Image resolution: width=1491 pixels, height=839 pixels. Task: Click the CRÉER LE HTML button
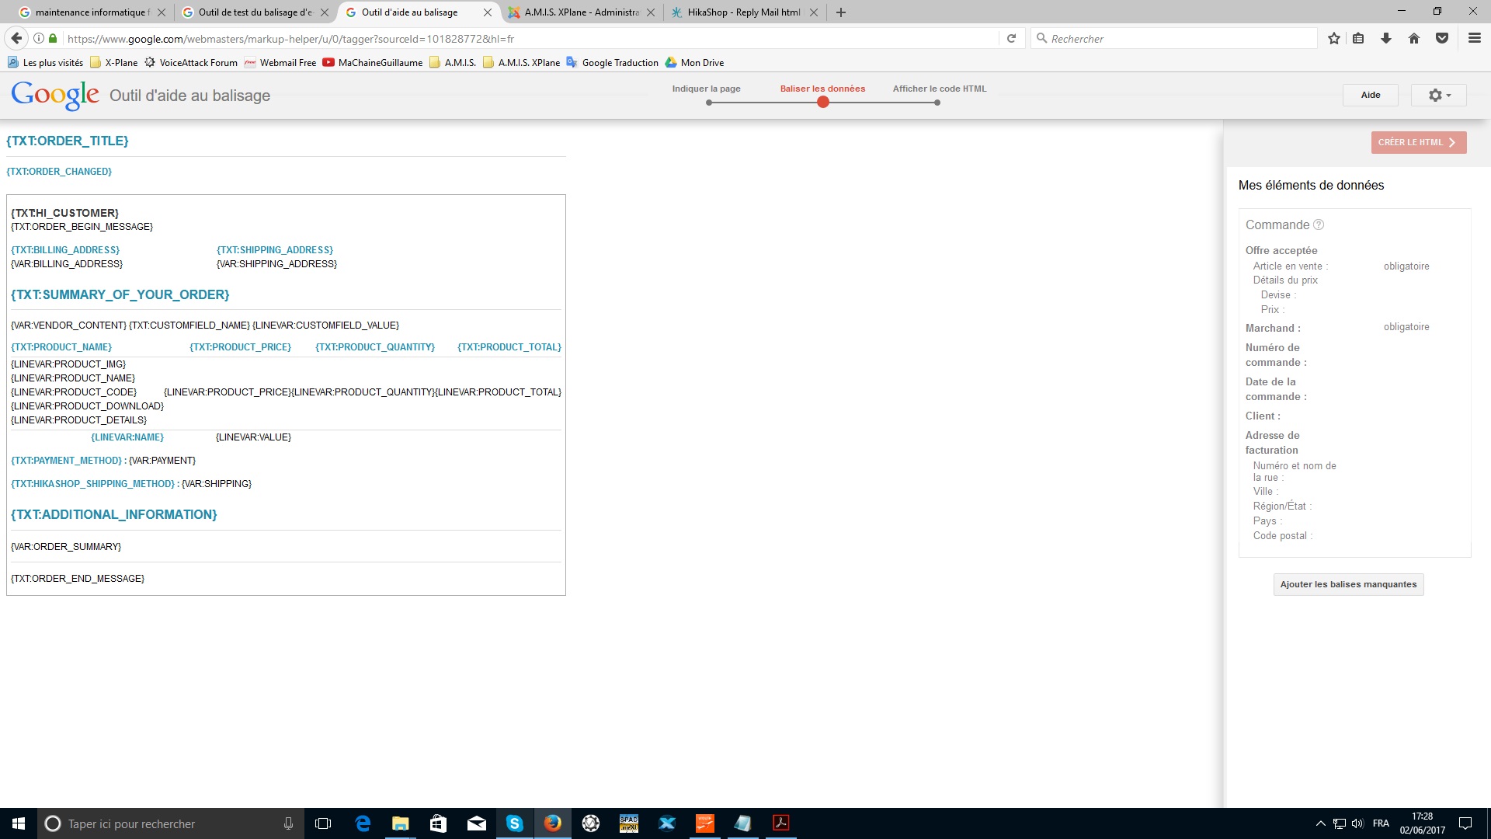1418,142
